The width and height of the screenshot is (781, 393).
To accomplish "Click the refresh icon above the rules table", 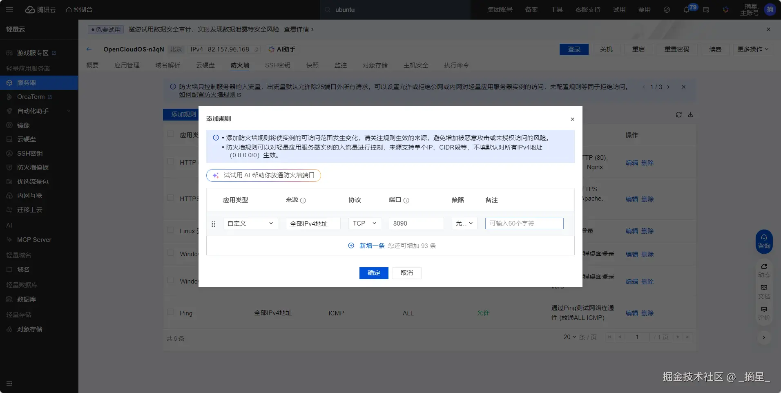I will (678, 115).
